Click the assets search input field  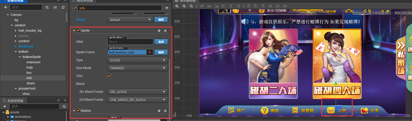[x=34, y=107]
